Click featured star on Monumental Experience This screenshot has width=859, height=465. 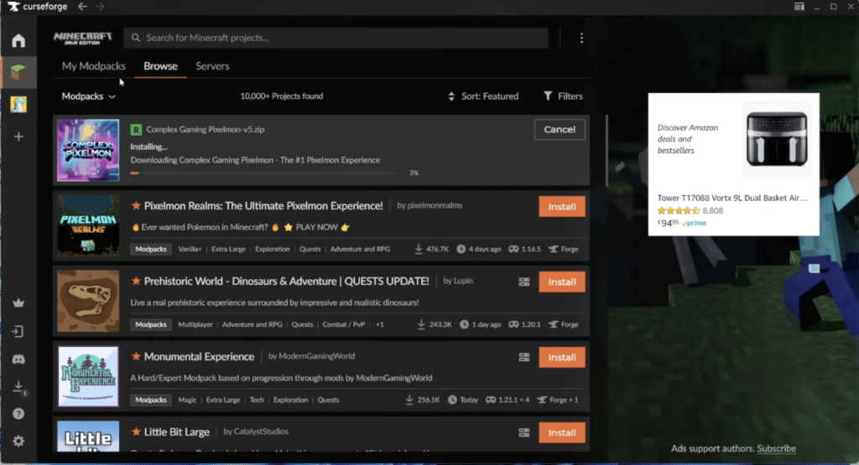136,357
